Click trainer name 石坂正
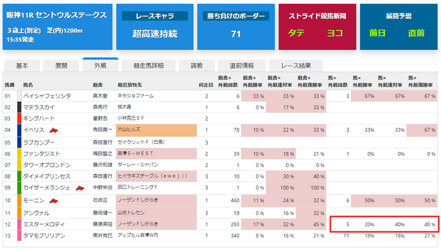The width and height of the screenshot is (441, 251). pos(100,201)
